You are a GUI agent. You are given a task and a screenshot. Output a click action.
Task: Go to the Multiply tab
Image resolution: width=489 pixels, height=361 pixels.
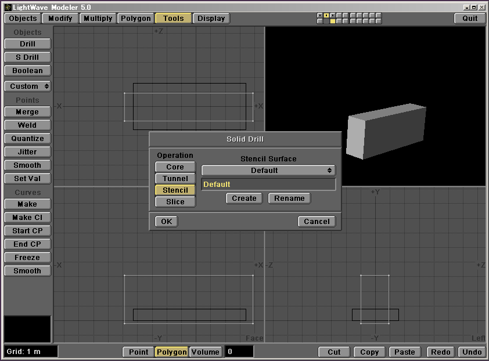pos(98,19)
